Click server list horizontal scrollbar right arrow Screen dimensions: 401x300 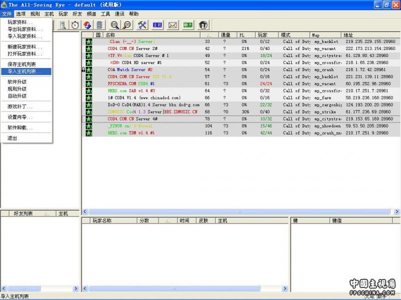(x=396, y=211)
